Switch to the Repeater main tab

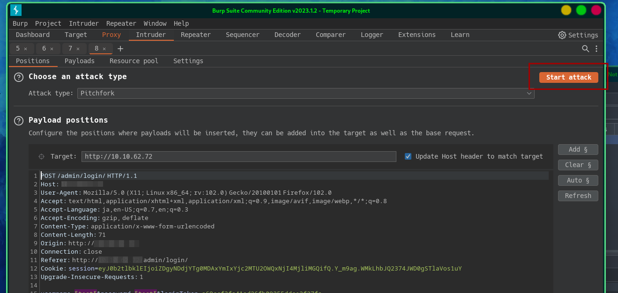tap(196, 35)
